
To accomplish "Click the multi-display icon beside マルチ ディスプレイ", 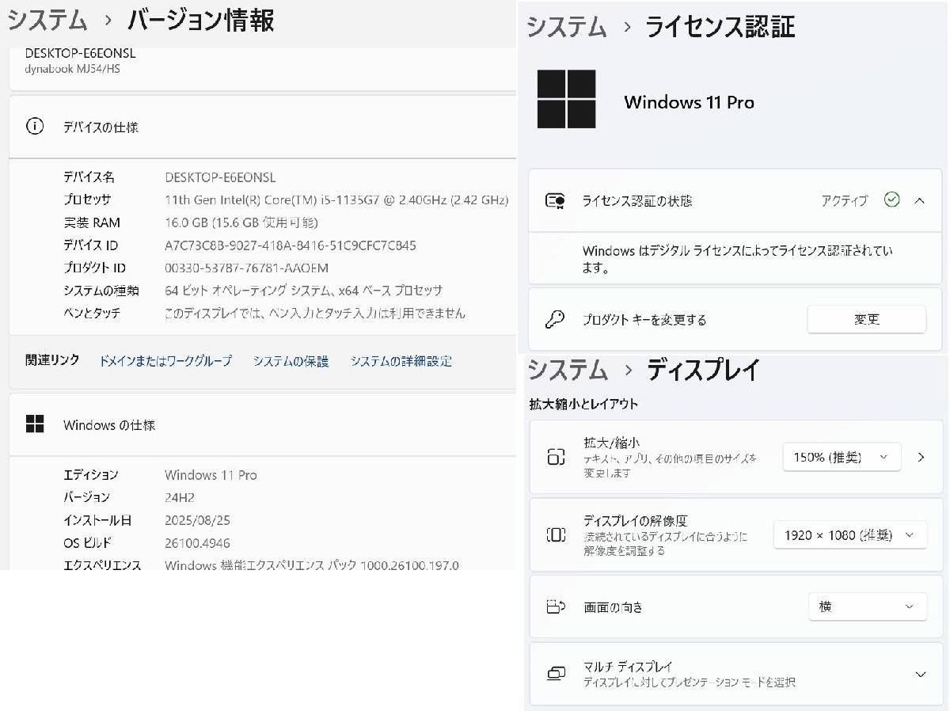I will coord(556,674).
